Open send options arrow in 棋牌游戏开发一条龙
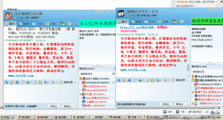 coord(188,104)
